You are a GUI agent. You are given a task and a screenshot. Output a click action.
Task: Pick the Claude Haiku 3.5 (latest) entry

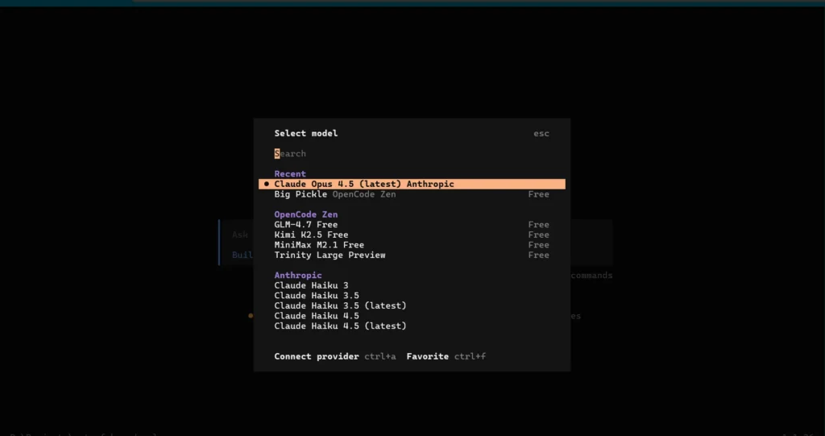[x=340, y=306]
